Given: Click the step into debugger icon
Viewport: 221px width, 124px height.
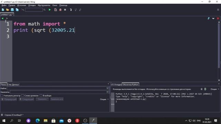Looking at the screenshot, I should pyautogui.click(x=71, y=10).
